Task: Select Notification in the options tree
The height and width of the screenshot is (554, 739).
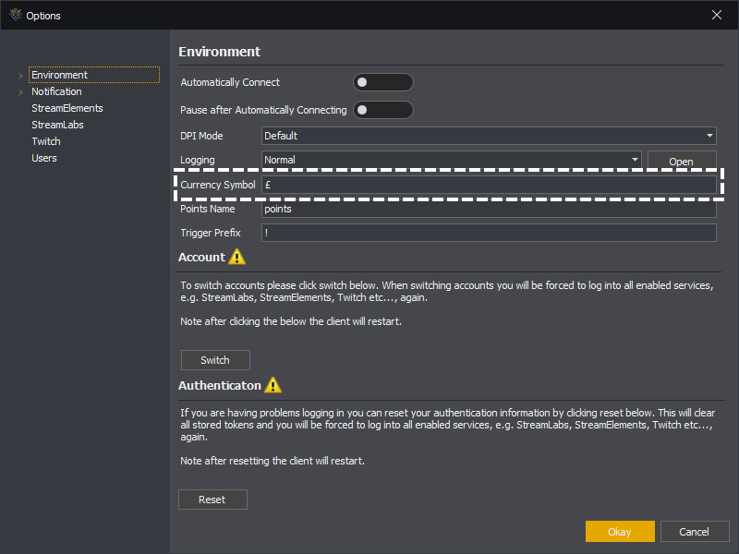Action: [x=56, y=91]
